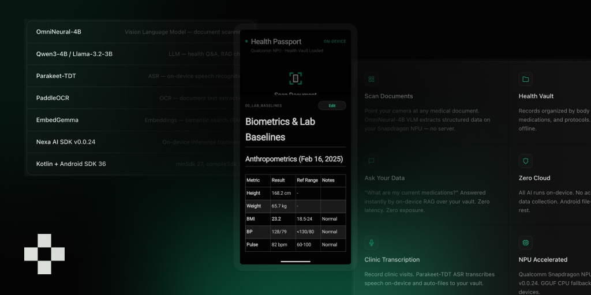Click the Nexa AI SDK v0.0.24 label

click(66, 142)
